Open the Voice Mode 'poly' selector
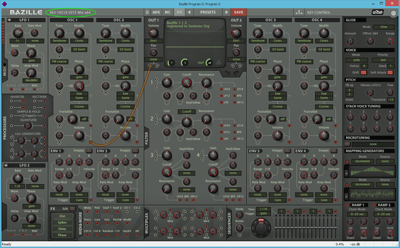The image size is (400, 248). 357,60
